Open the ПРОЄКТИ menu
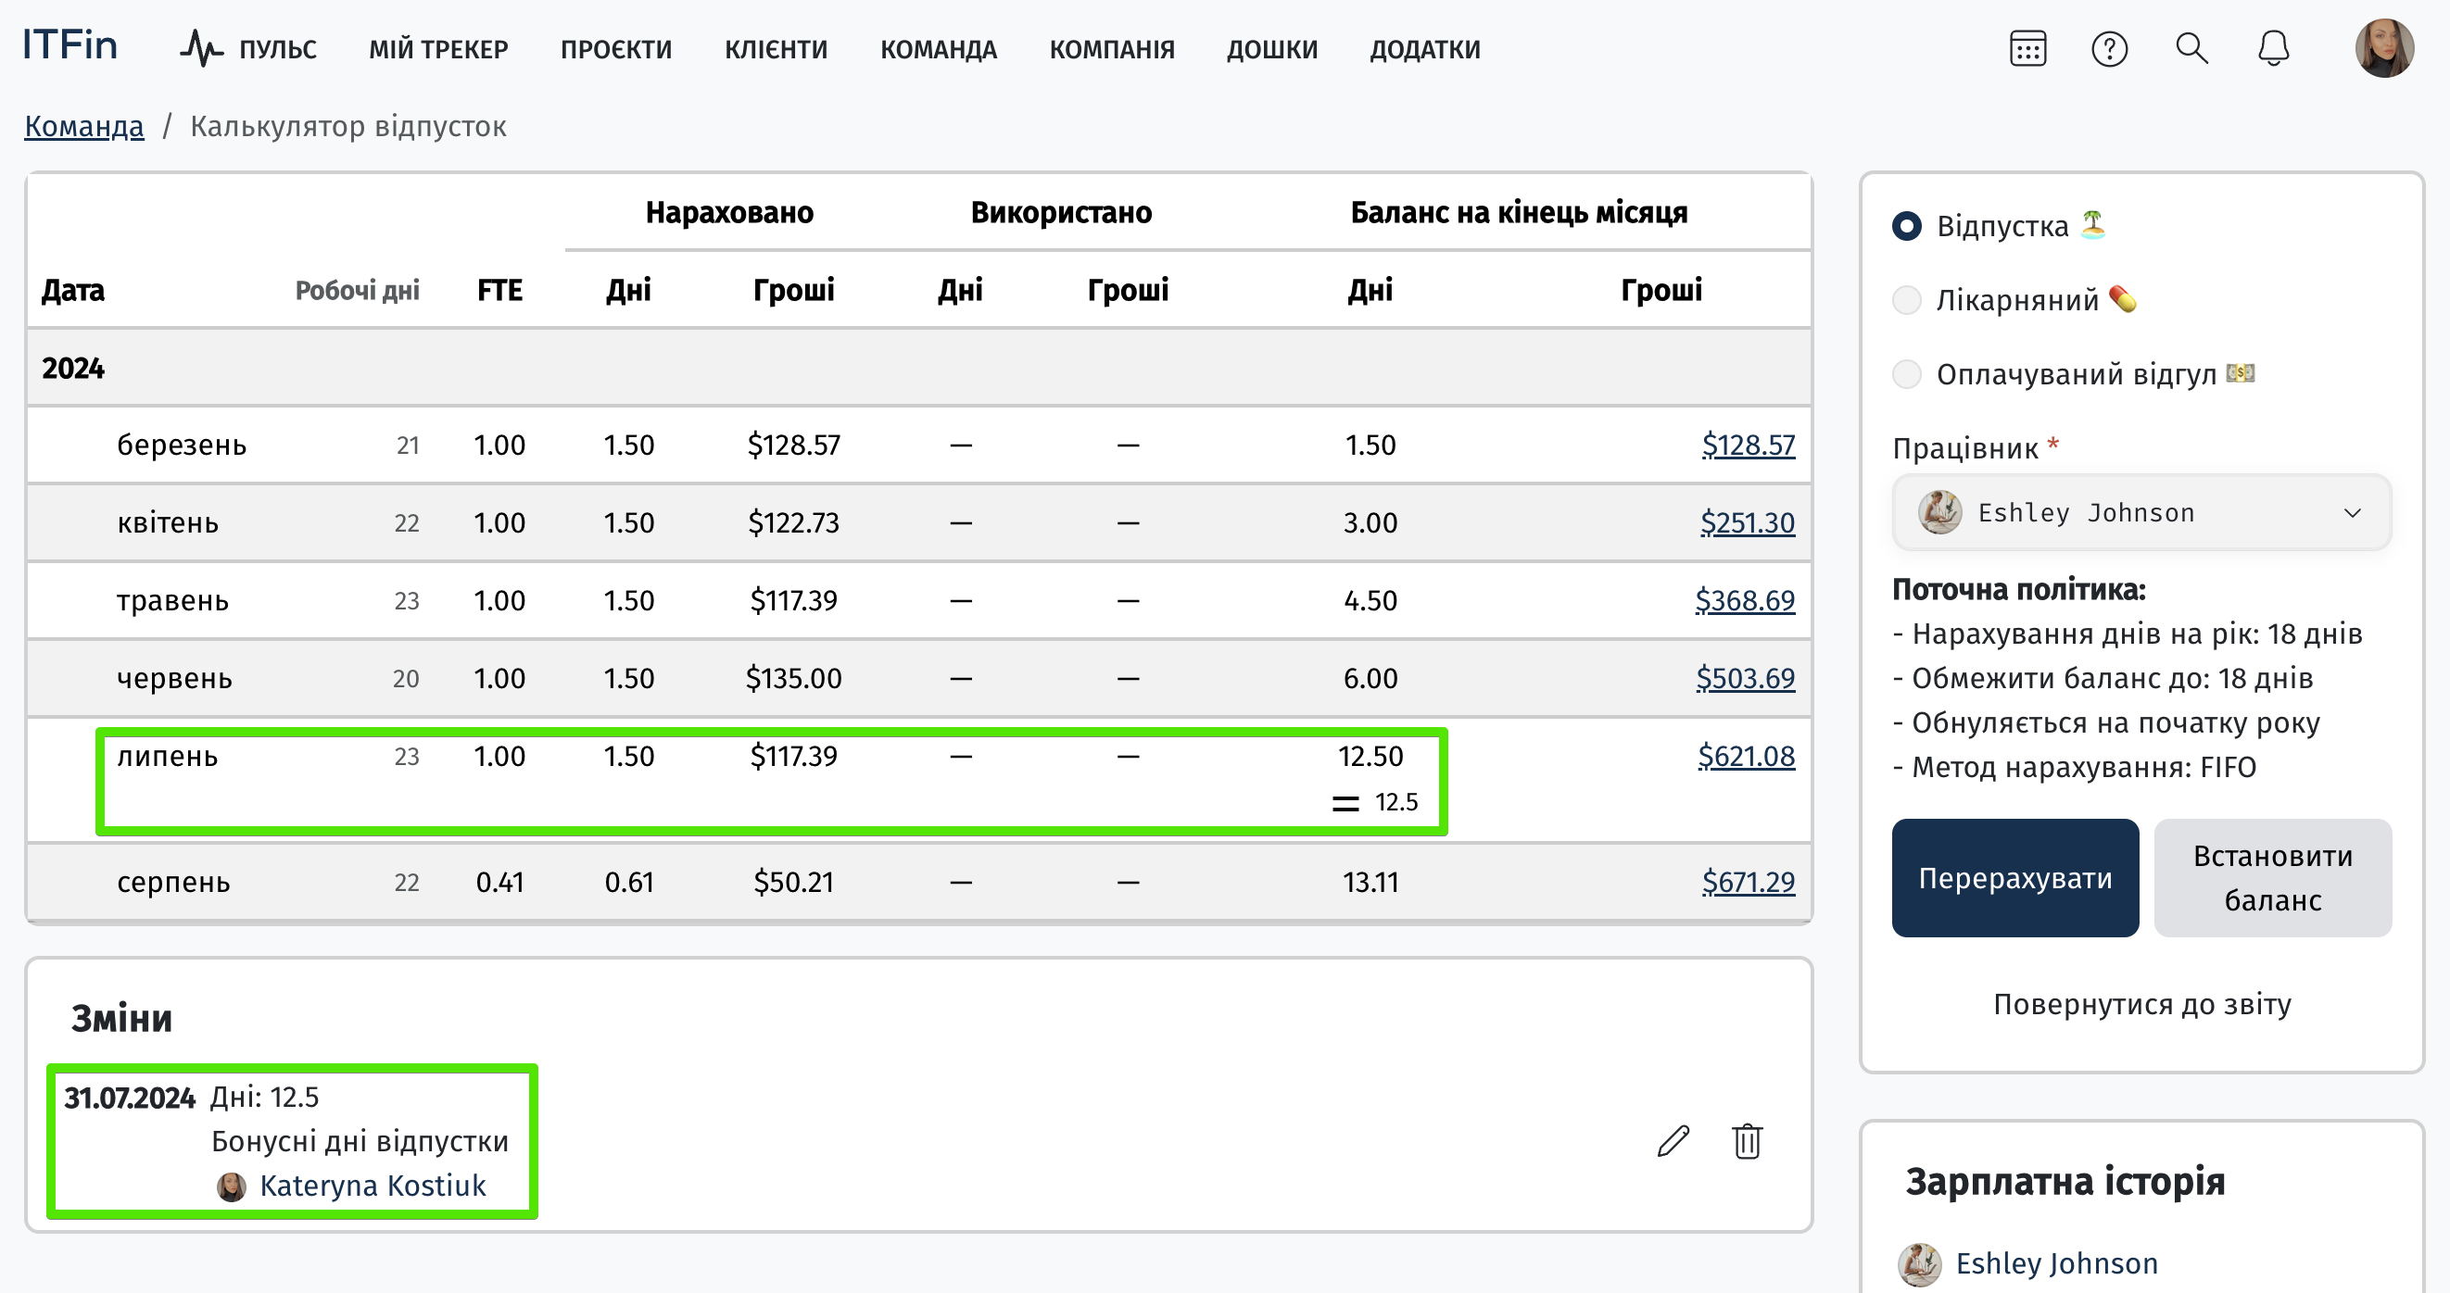Screen dimensions: 2450x1293 616,49
